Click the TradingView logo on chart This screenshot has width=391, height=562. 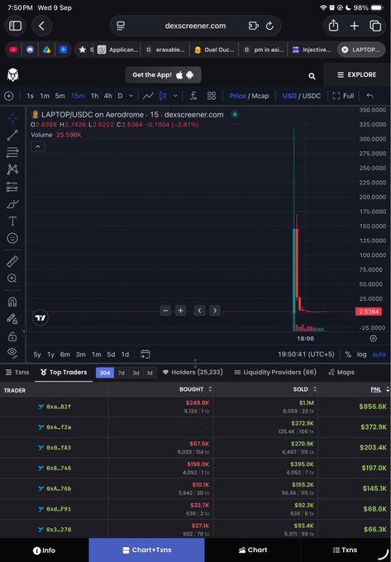pyautogui.click(x=41, y=318)
